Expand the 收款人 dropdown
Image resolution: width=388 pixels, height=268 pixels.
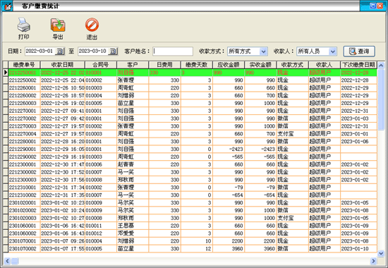333,51
